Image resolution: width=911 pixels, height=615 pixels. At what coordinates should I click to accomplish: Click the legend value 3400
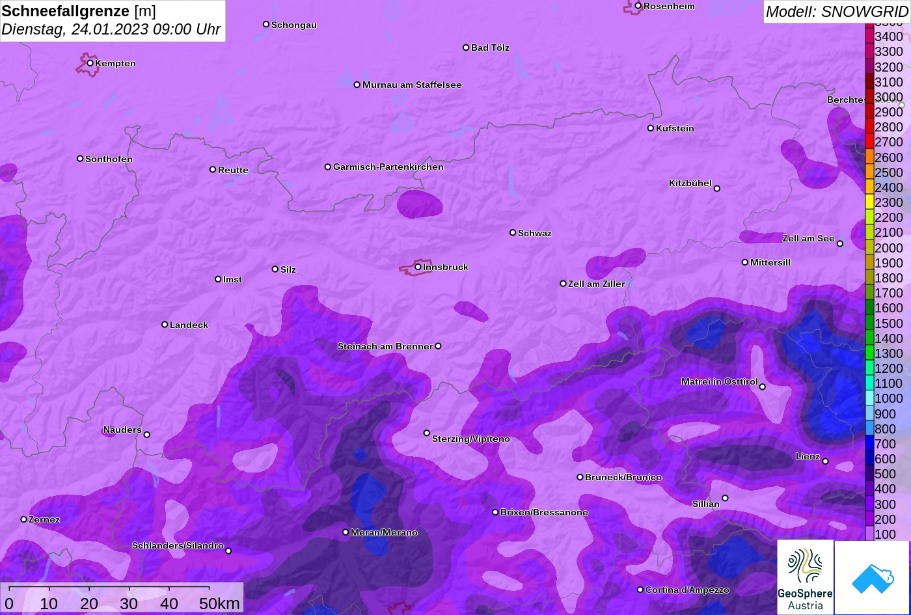point(889,37)
